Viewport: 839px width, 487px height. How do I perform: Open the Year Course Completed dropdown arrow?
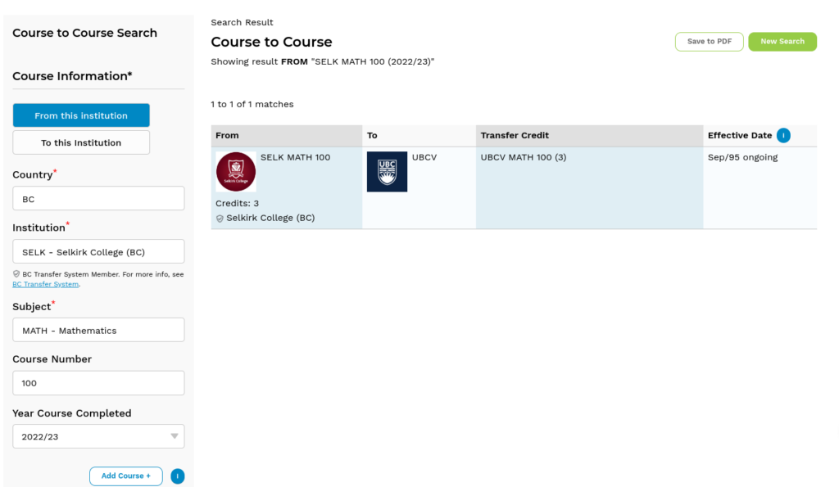tap(175, 436)
